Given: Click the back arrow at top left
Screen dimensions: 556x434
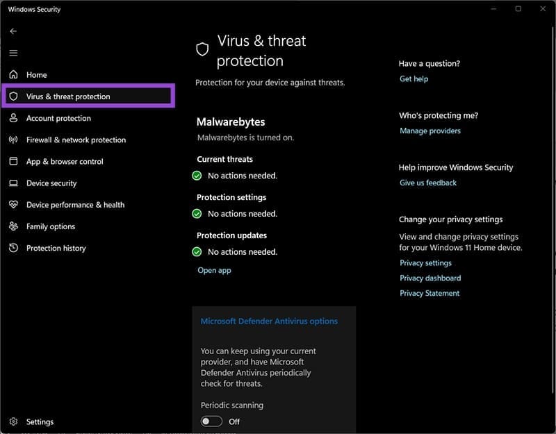Looking at the screenshot, I should coord(13,31).
